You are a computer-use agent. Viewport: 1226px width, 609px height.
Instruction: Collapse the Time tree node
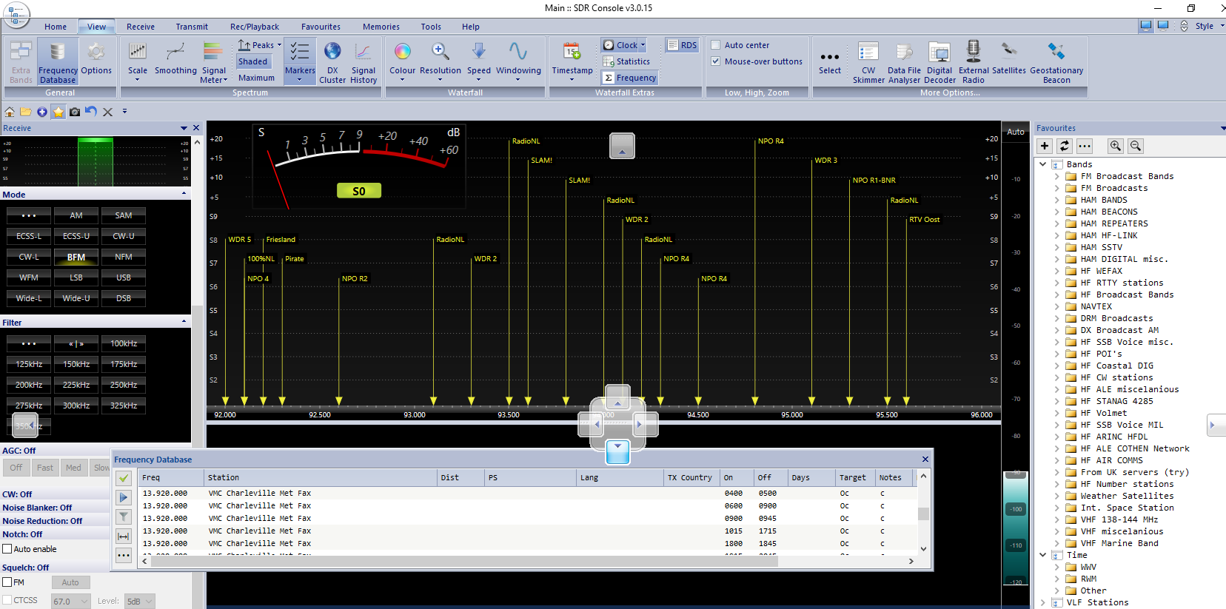point(1043,555)
